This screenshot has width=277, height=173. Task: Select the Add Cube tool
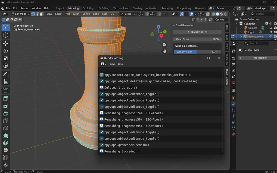tap(6, 90)
